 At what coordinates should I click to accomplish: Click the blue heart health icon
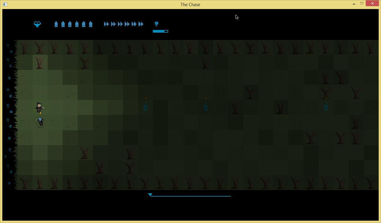[37, 24]
